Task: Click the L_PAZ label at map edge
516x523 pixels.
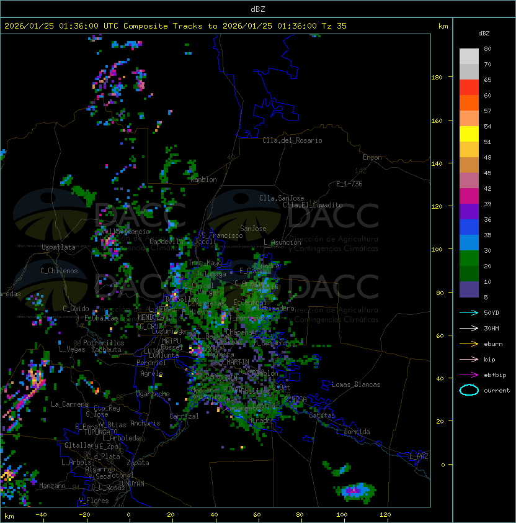Action: coord(419,457)
